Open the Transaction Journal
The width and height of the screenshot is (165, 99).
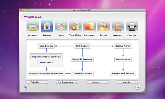point(82,73)
